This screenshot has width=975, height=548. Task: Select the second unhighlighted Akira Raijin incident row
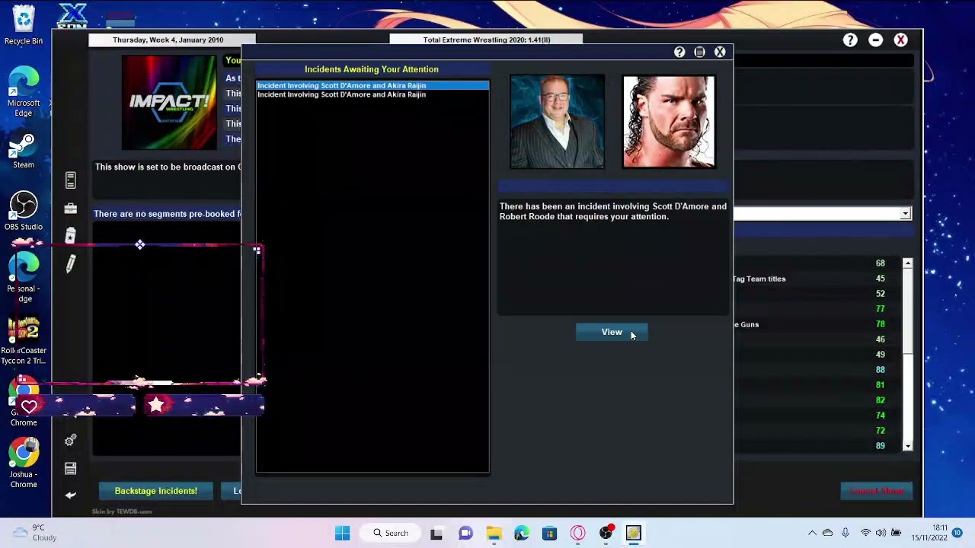[372, 94]
